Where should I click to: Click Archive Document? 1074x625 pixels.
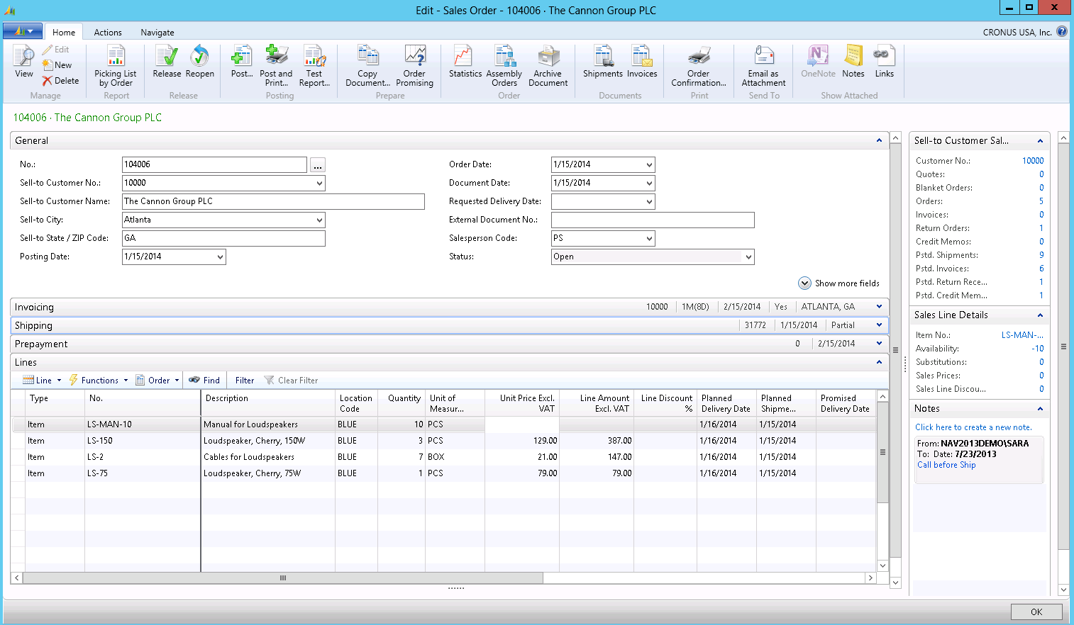[548, 66]
